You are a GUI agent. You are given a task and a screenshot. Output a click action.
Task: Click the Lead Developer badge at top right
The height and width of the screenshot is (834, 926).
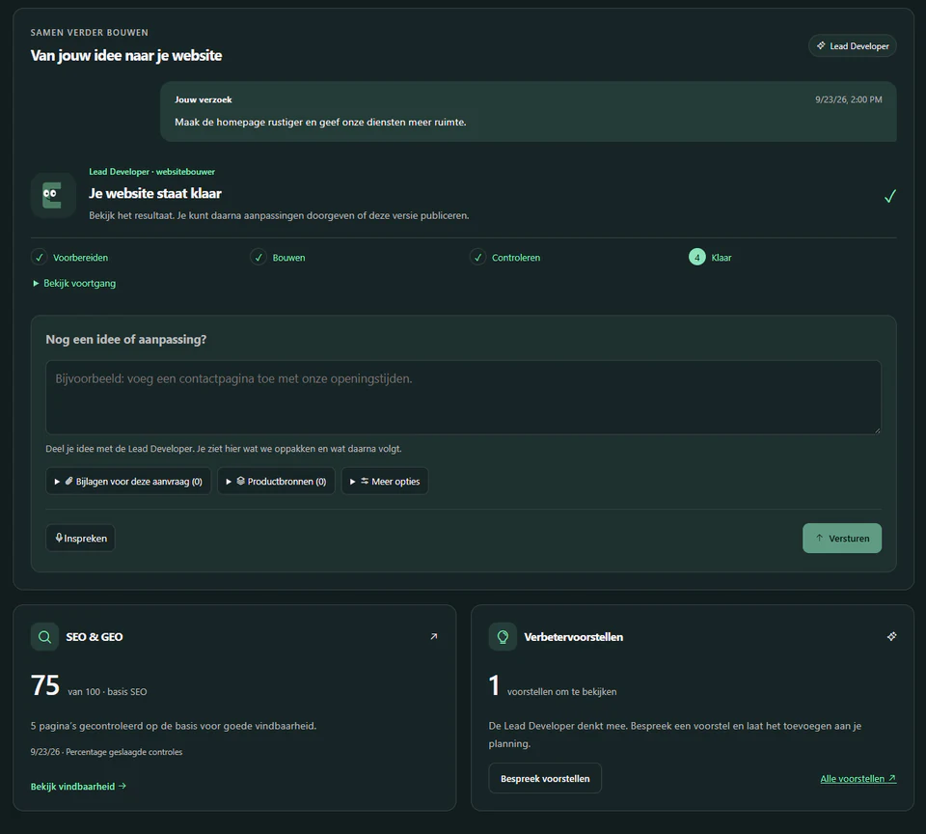tap(852, 46)
